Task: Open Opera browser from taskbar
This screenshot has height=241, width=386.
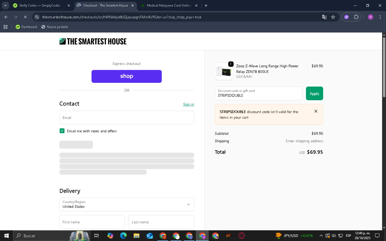Action: [x=242, y=236]
